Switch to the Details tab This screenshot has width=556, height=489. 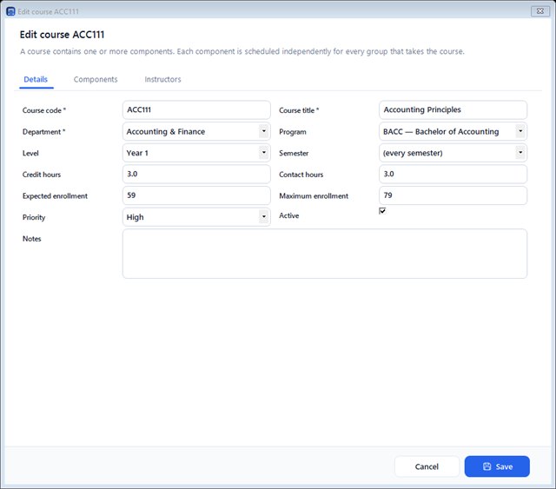pyautogui.click(x=36, y=79)
